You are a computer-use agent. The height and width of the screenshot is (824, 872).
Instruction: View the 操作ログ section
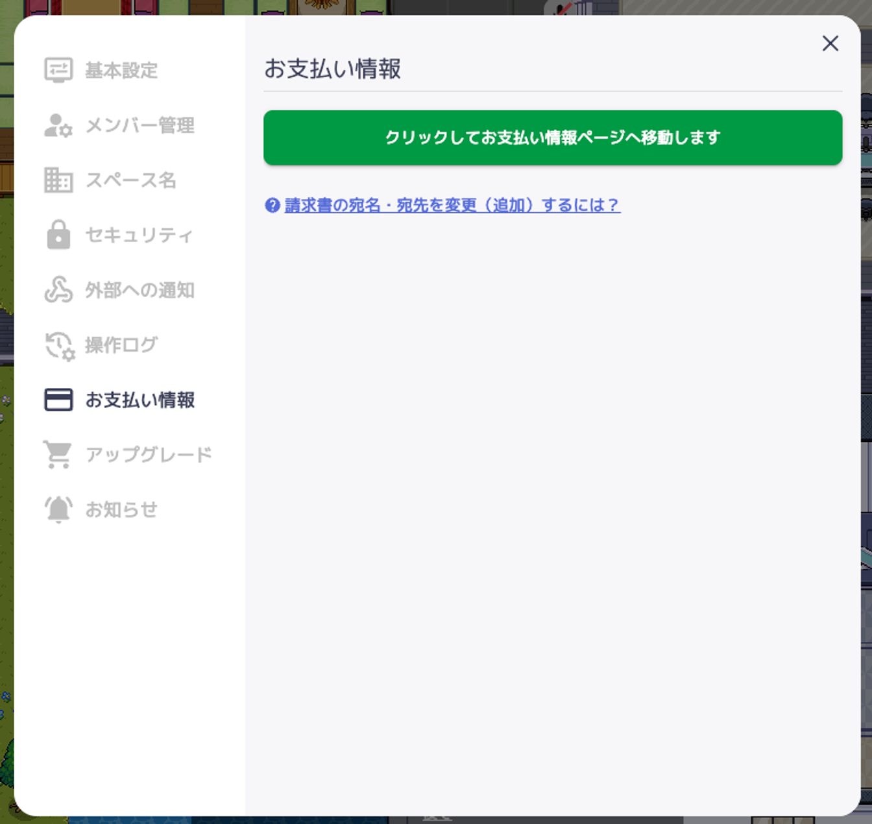tap(121, 345)
